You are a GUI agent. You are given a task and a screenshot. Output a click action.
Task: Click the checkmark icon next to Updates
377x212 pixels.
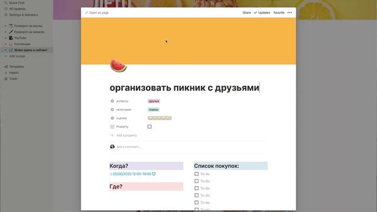coord(255,12)
